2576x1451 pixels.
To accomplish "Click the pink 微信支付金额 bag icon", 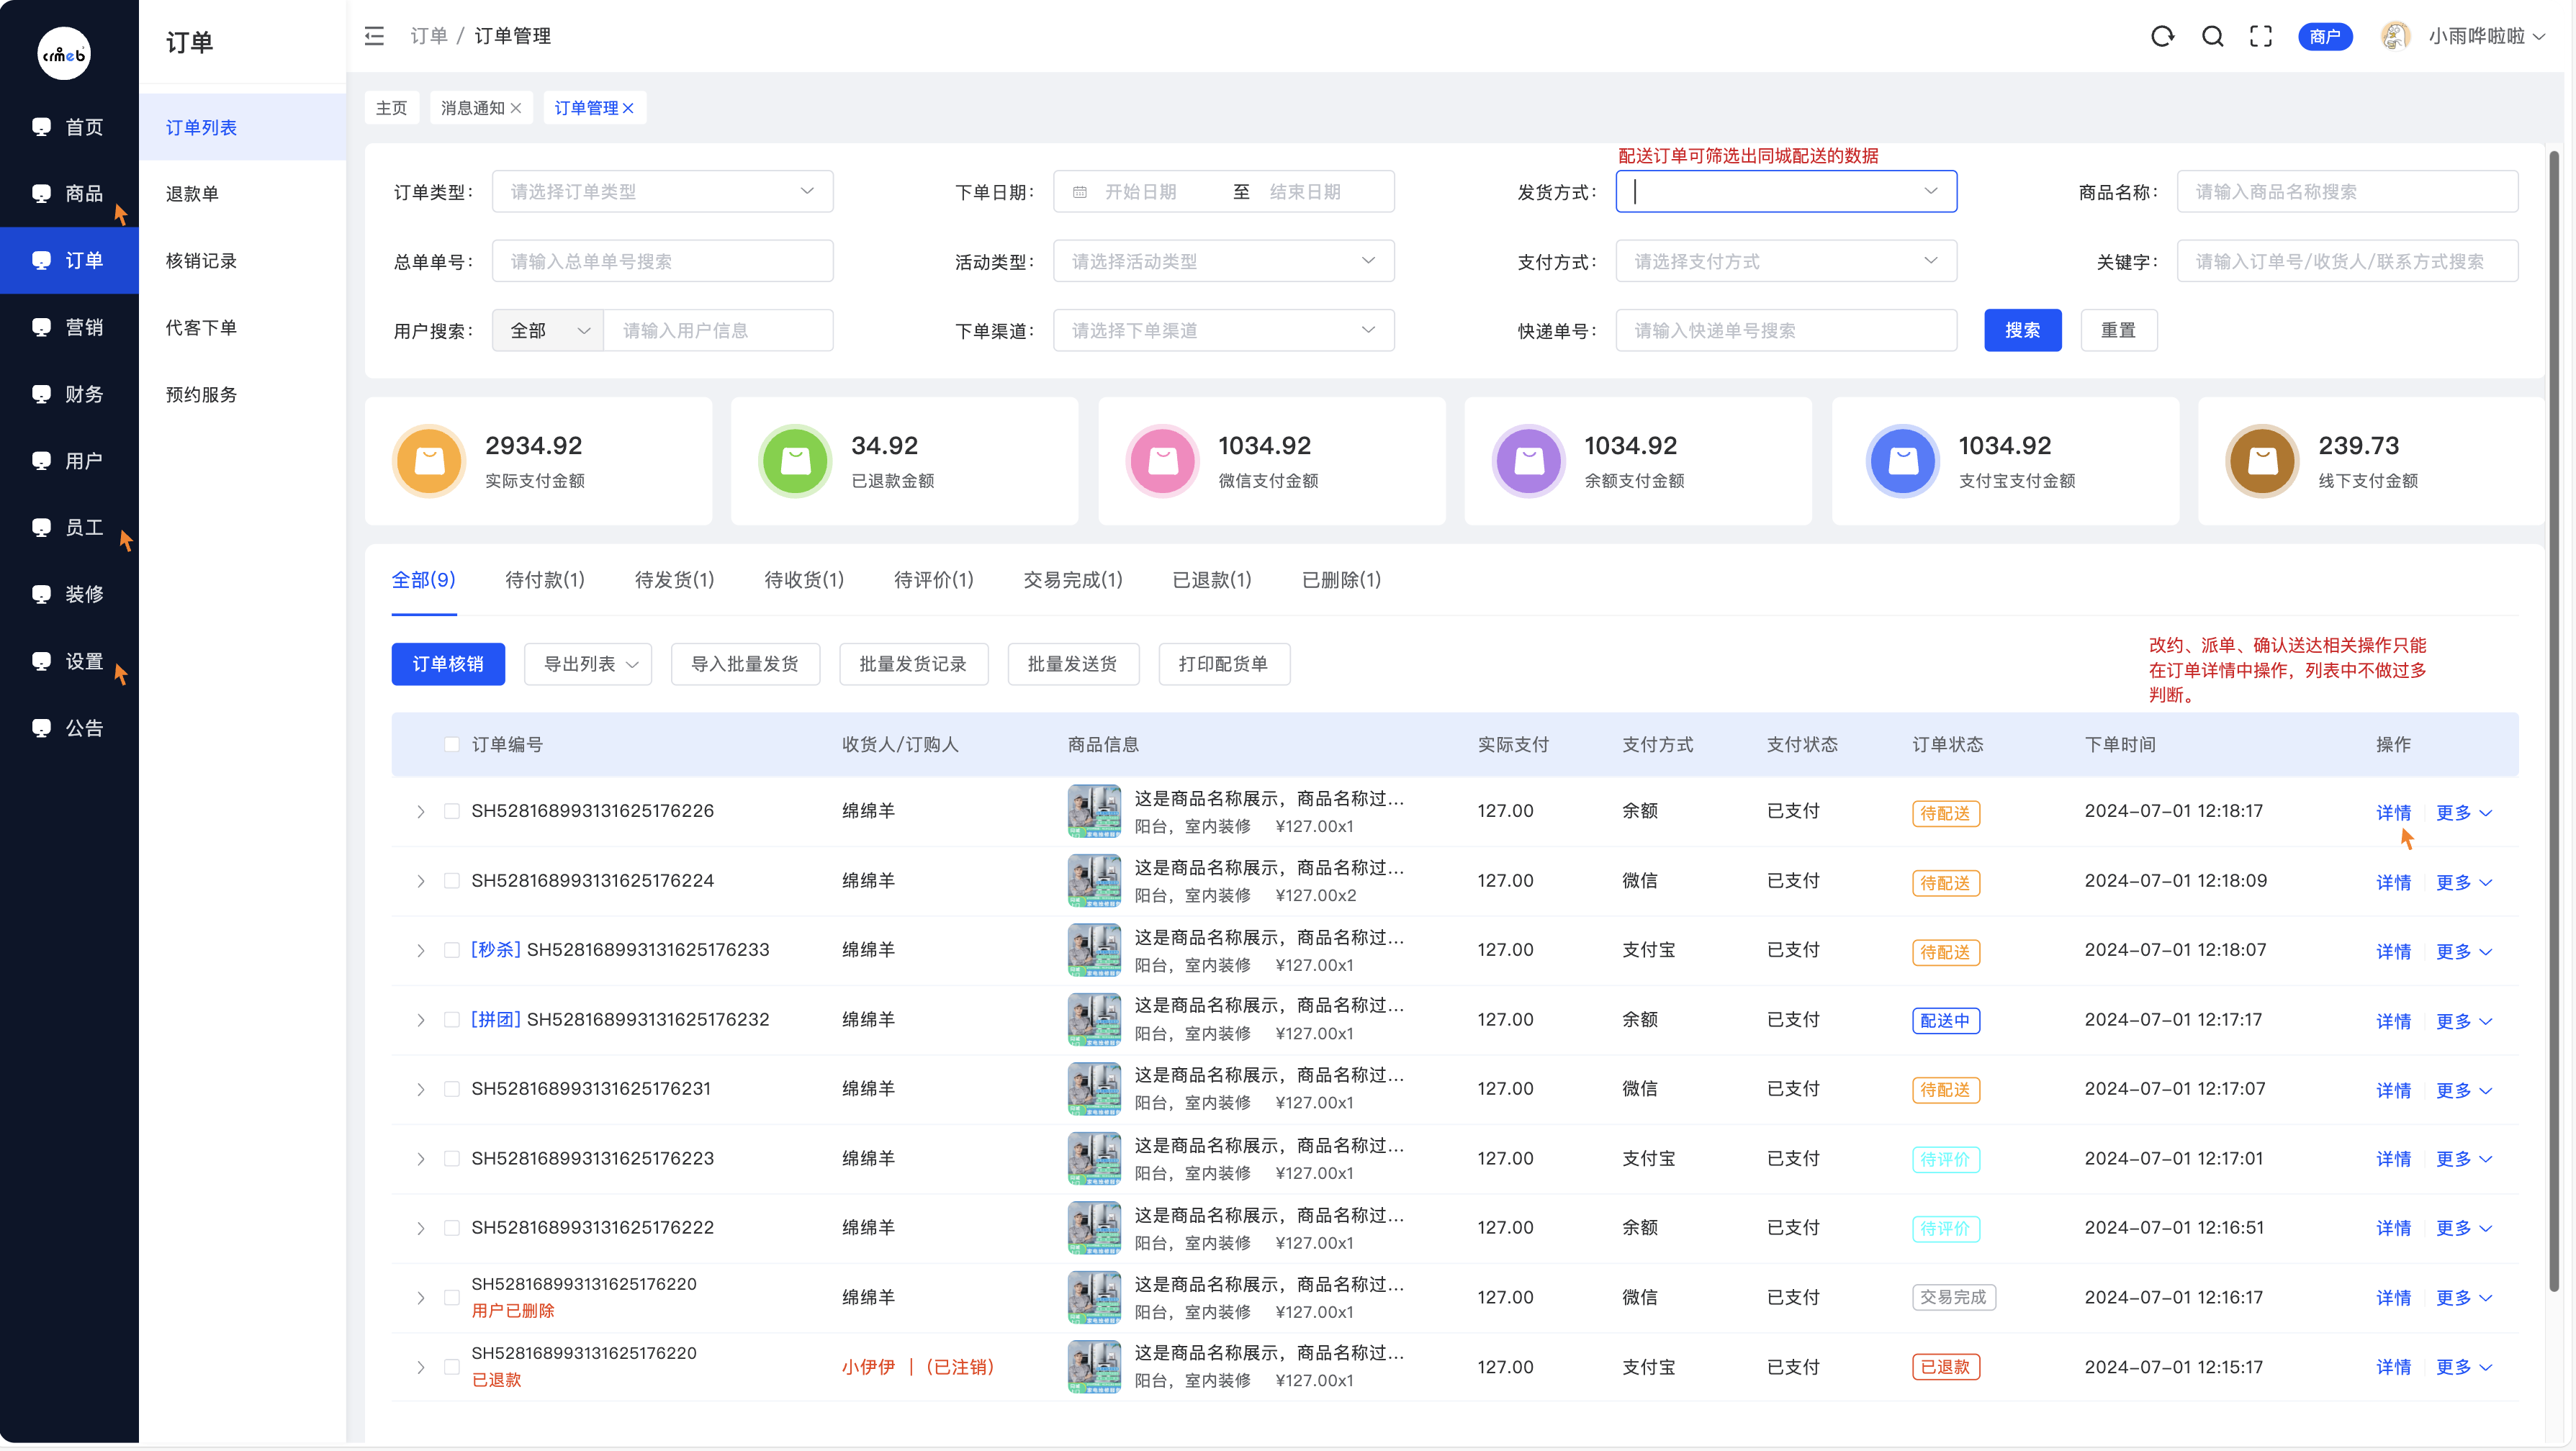I will pos(1162,461).
